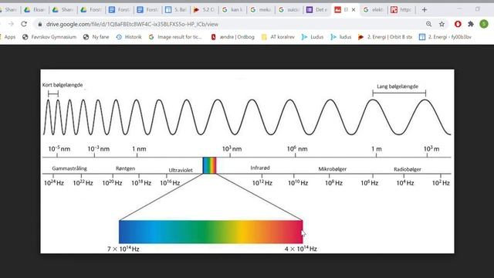
Task: Click the small visible-light band in spectrum
Action: click(209, 165)
